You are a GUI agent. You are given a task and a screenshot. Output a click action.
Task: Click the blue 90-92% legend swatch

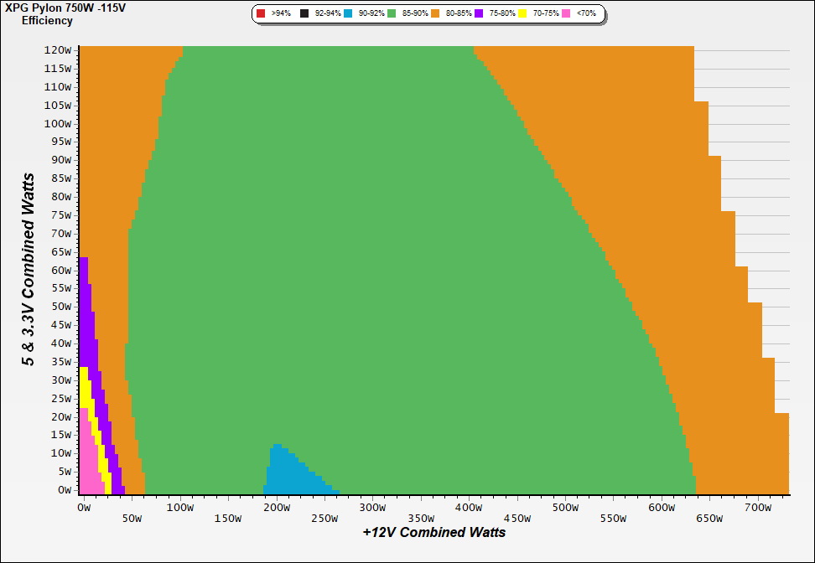tap(348, 14)
